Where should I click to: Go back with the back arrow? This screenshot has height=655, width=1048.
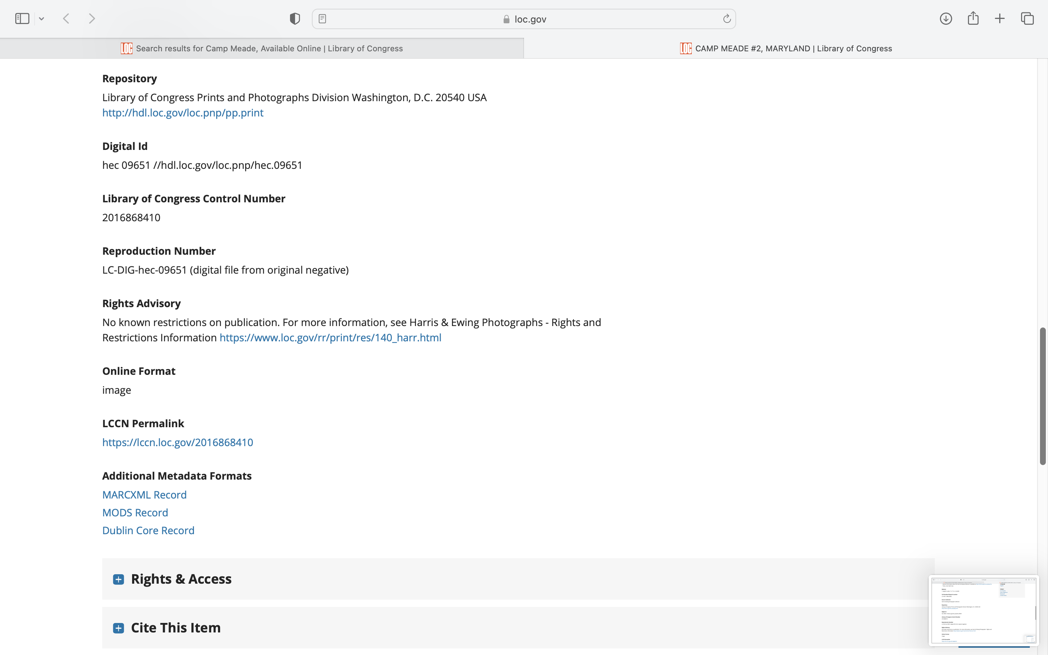[x=66, y=19]
